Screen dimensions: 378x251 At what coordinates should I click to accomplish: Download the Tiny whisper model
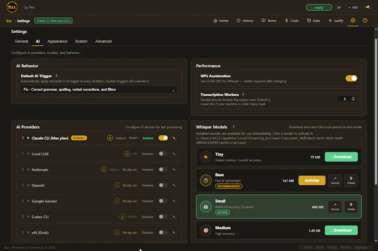point(341,157)
